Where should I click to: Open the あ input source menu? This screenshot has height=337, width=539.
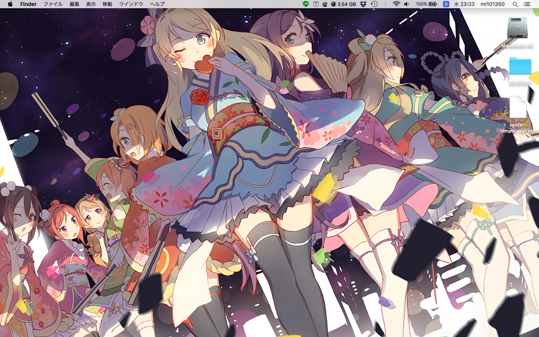click(x=446, y=4)
